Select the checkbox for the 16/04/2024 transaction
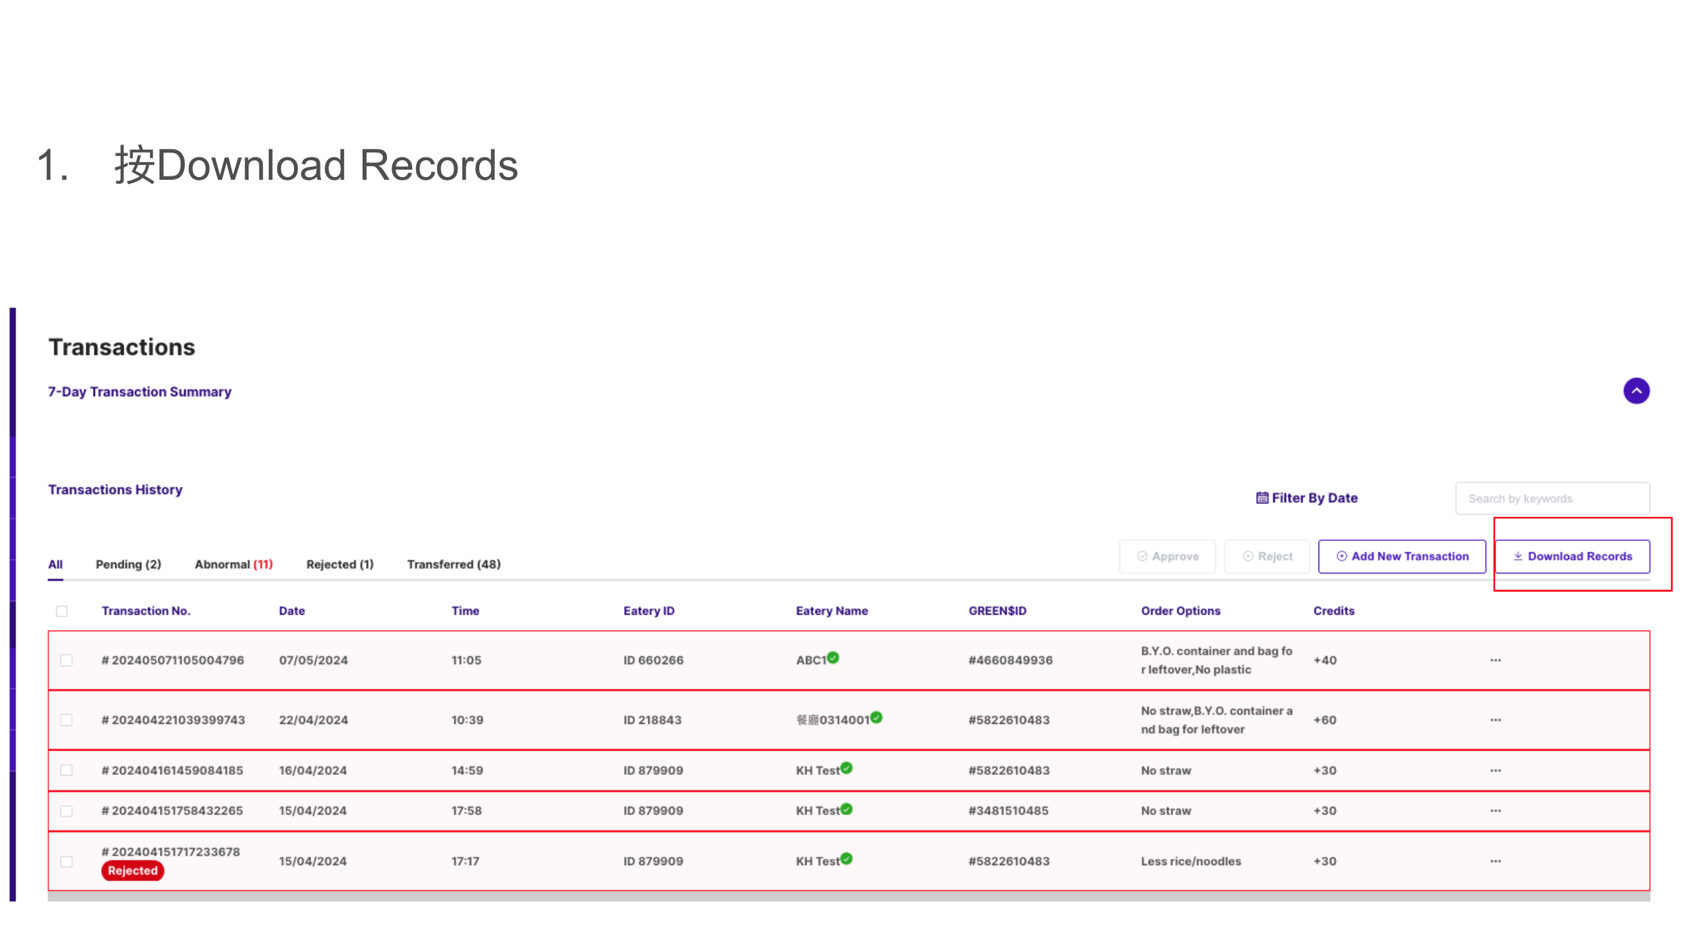 (x=67, y=770)
